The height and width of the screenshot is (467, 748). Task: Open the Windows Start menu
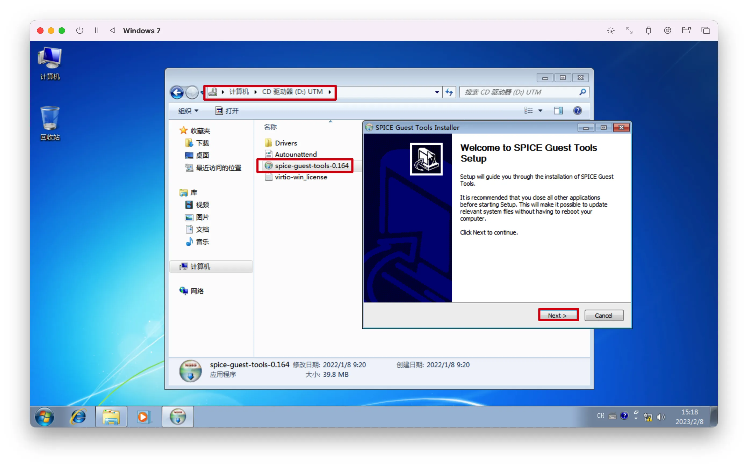tap(45, 416)
